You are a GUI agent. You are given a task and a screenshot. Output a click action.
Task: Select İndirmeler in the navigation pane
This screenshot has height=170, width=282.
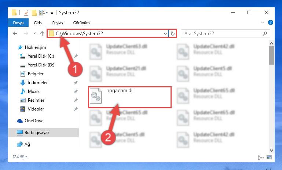[38, 83]
